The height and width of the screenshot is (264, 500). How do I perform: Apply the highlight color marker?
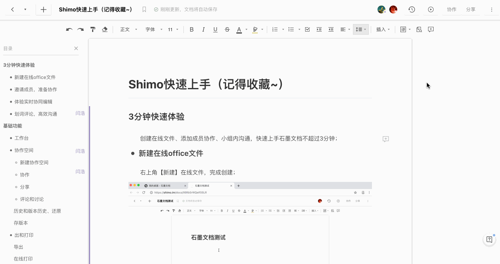[x=255, y=30]
